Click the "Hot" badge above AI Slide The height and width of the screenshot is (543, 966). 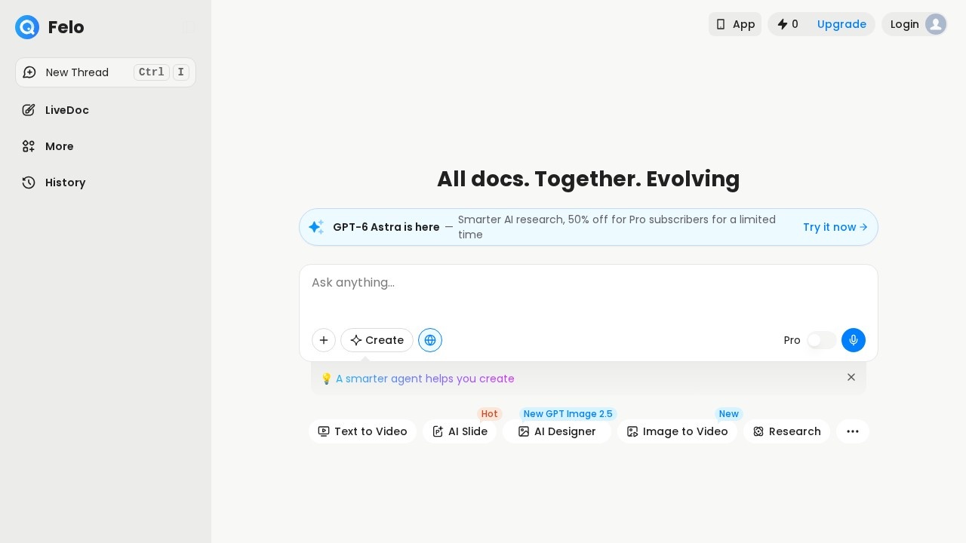[x=490, y=414]
